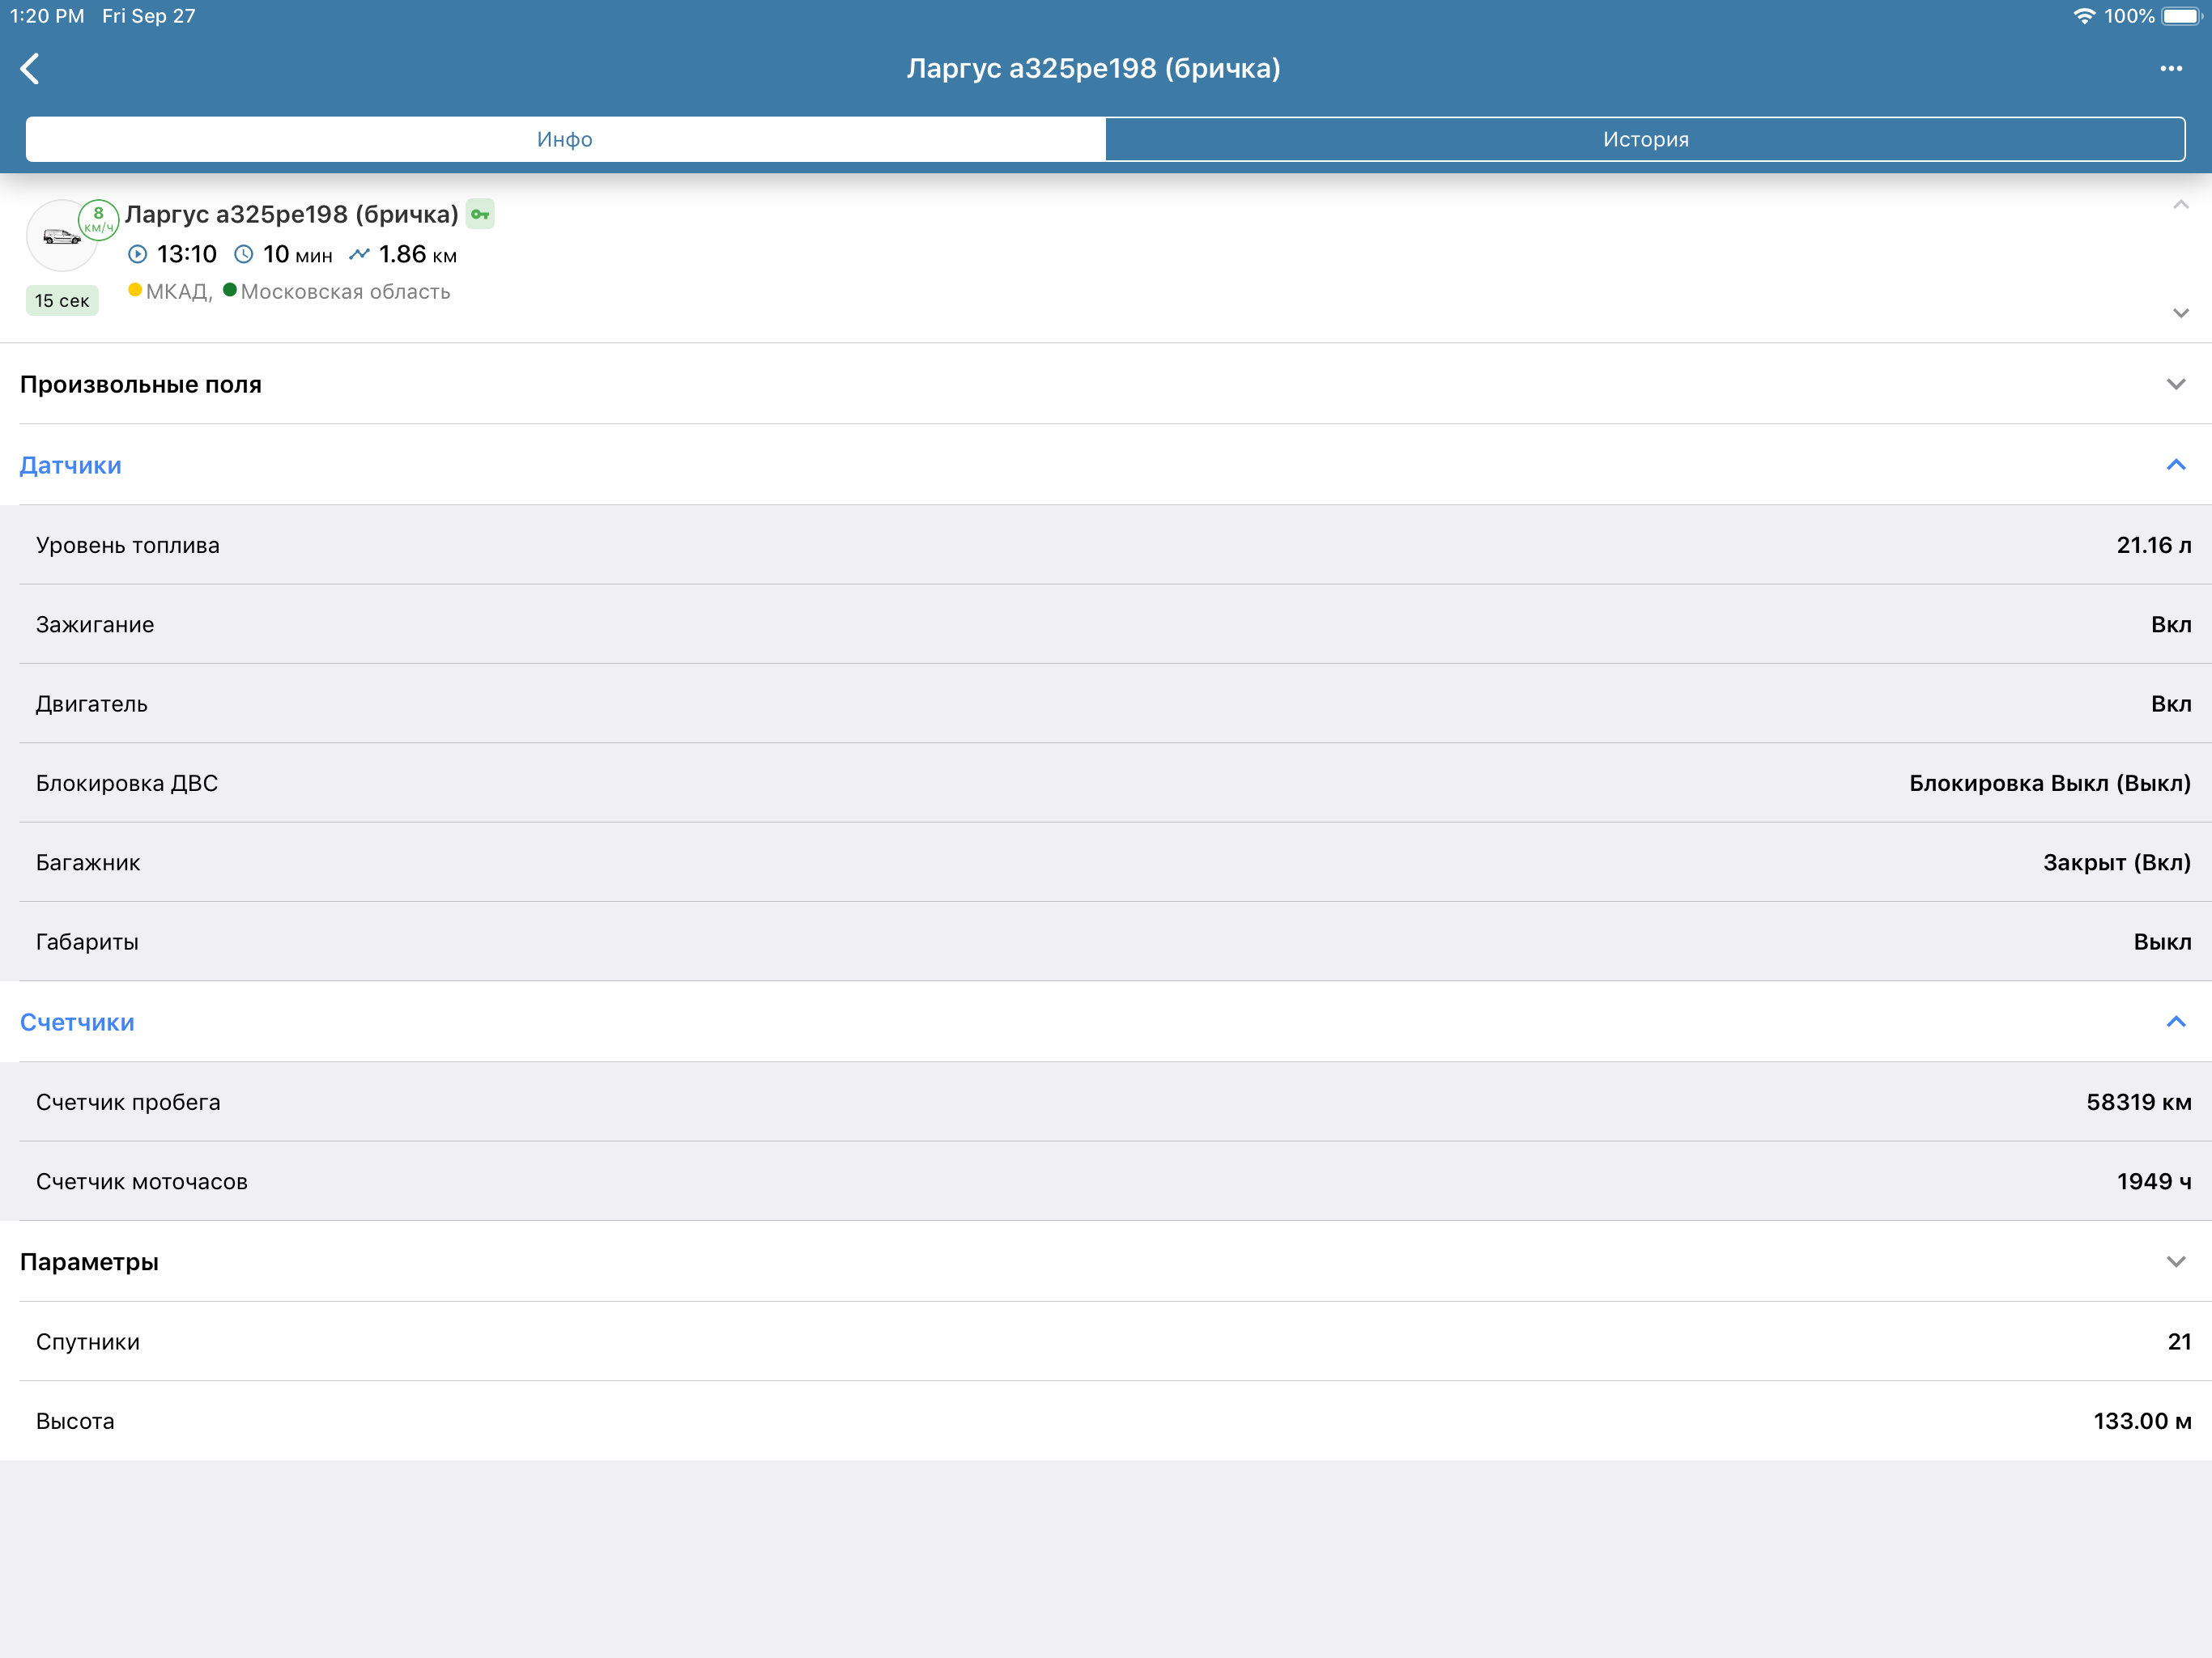Tap the back arrow icon
The width and height of the screenshot is (2212, 1658).
click(x=30, y=69)
